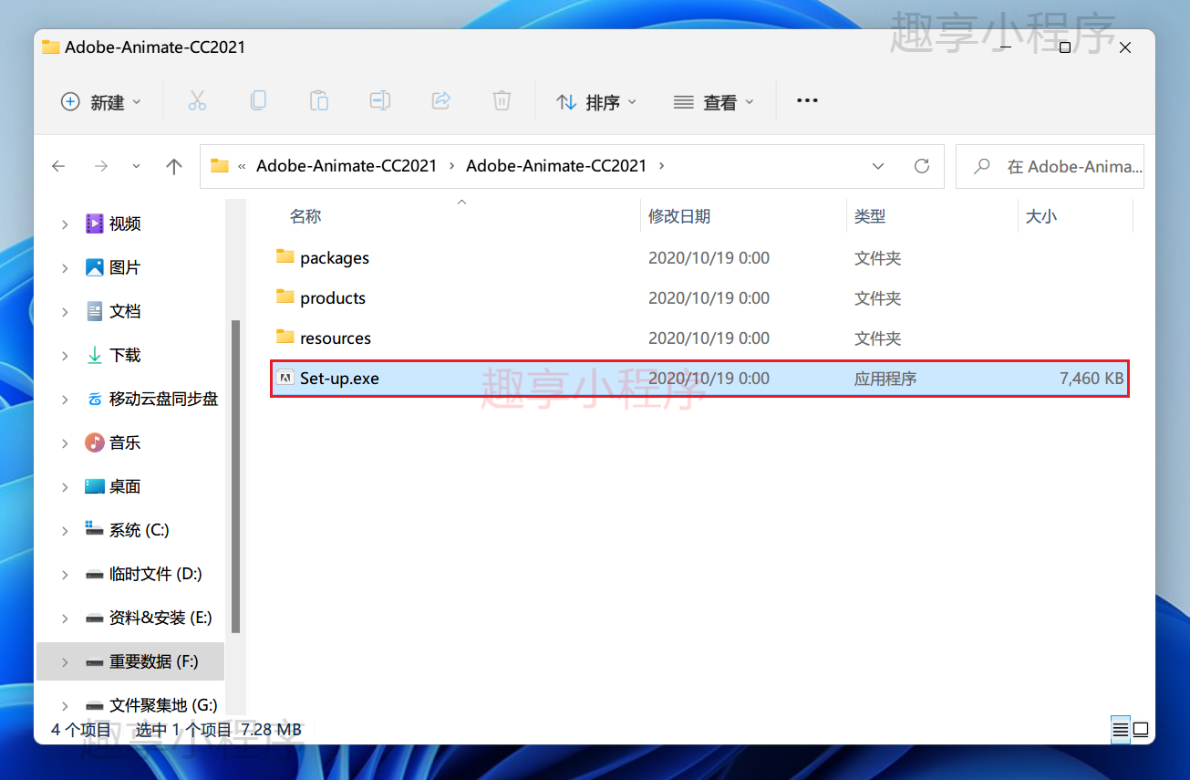The width and height of the screenshot is (1190, 780).
Task: Expand the 视频 tree node
Action: click(65, 224)
